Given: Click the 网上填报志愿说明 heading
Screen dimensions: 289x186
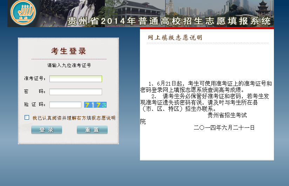Looking at the screenshot, I should pyautogui.click(x=175, y=38).
